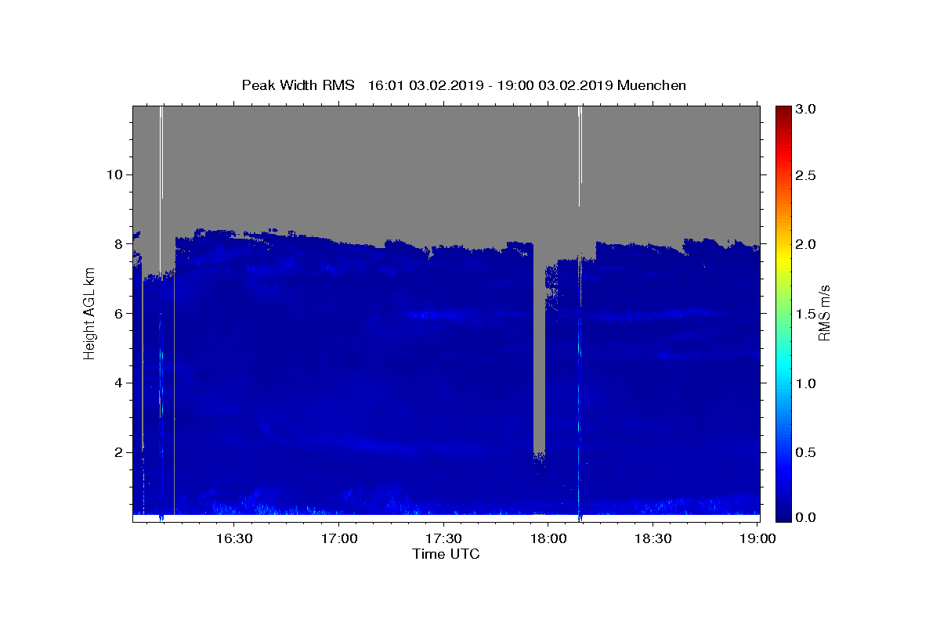This screenshot has width=940, height=626.
Task: Click the 16:30 time axis label
Action: (x=234, y=538)
